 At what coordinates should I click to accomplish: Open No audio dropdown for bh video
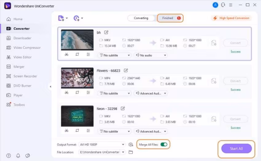pos(151,55)
